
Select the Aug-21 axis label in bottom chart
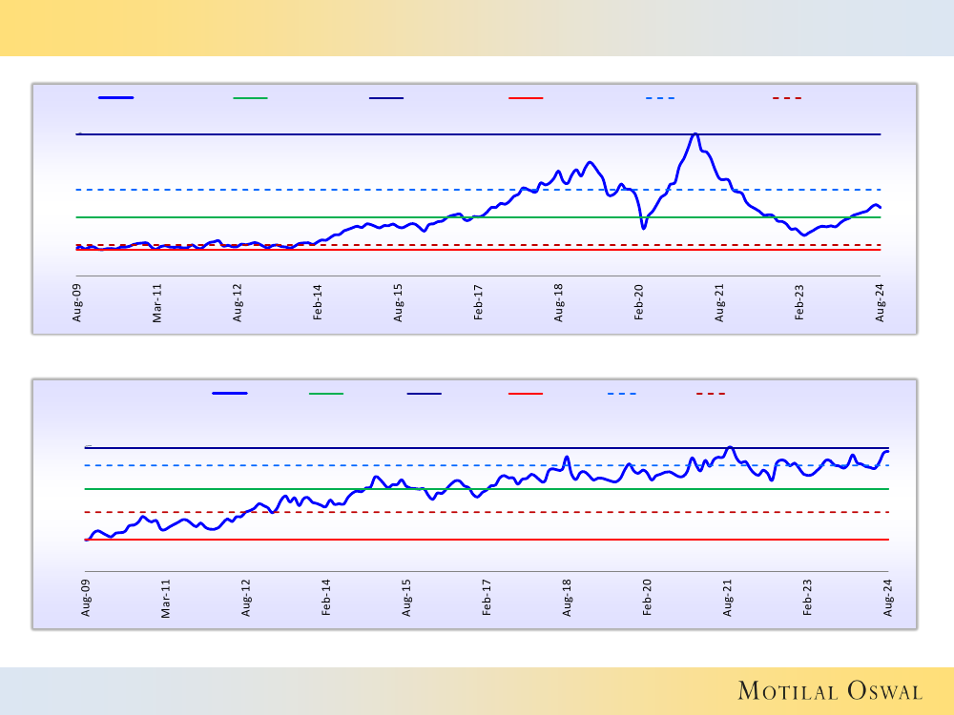[728, 597]
